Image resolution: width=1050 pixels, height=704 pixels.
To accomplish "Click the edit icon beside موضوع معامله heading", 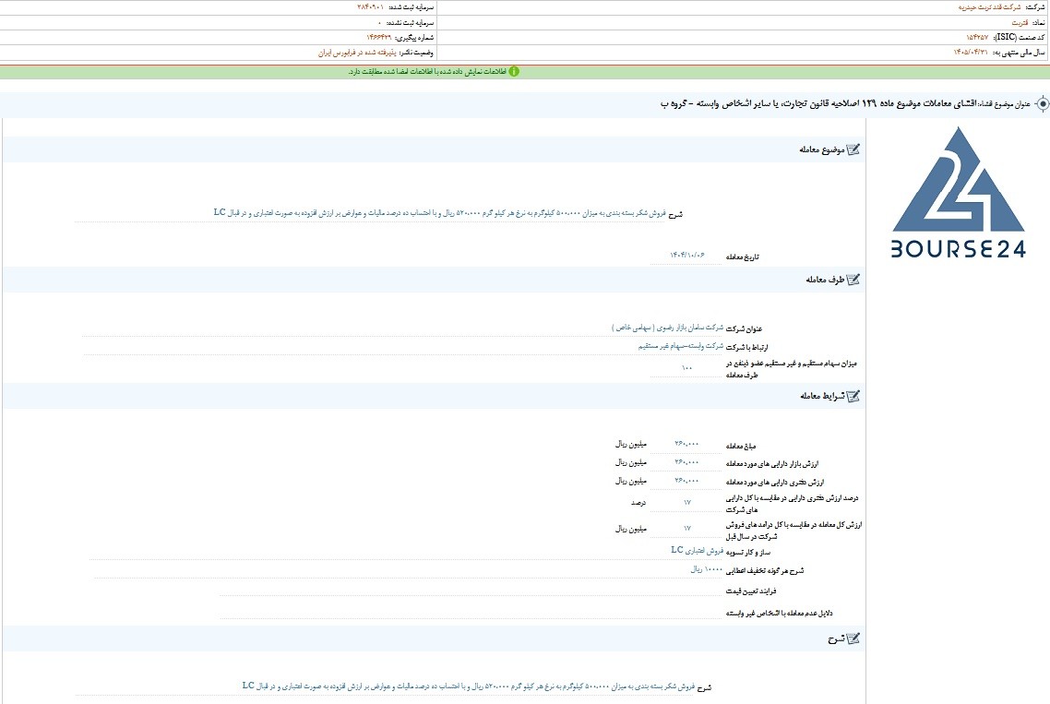I will click(x=853, y=149).
